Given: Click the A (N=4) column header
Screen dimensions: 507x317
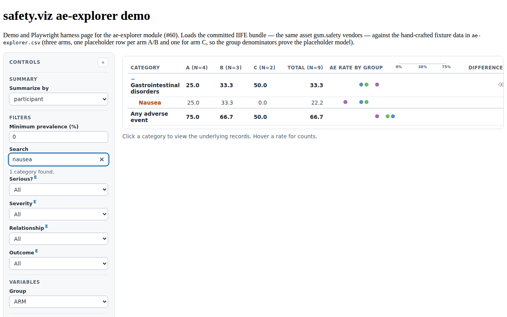Looking at the screenshot, I should click(x=197, y=67).
